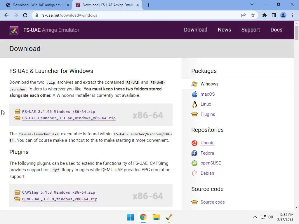Download CAPSImg_5.1.3_Windows_x86-64.zip
The image size is (299, 224).
coord(58,192)
